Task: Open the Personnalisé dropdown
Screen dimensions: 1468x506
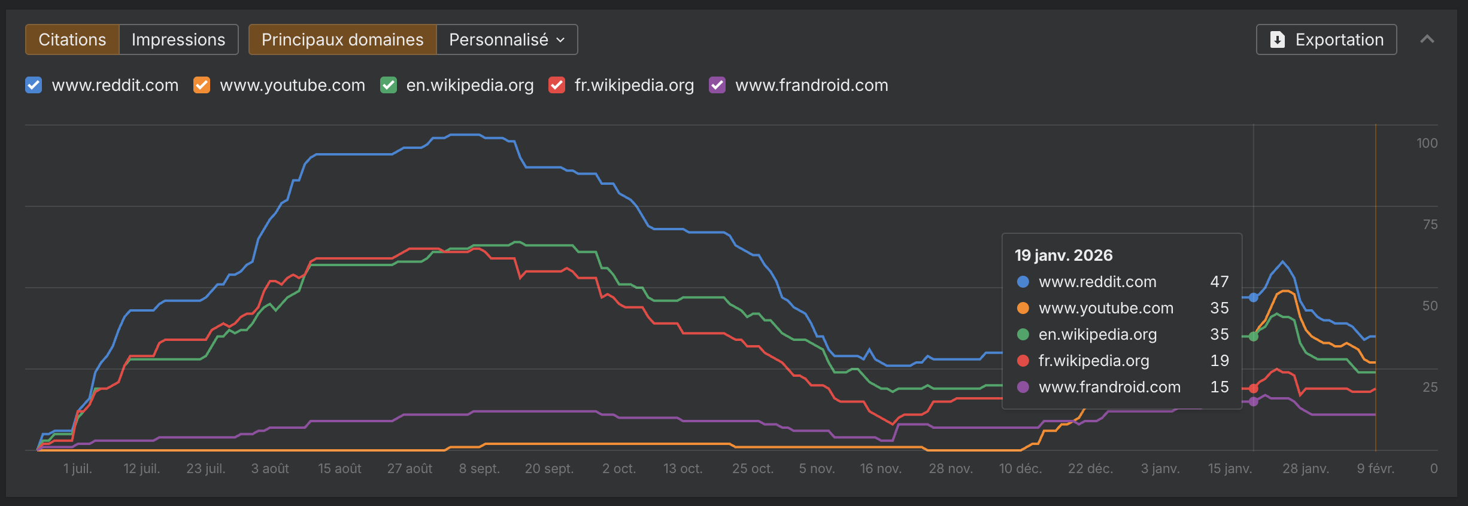Action: tap(506, 39)
